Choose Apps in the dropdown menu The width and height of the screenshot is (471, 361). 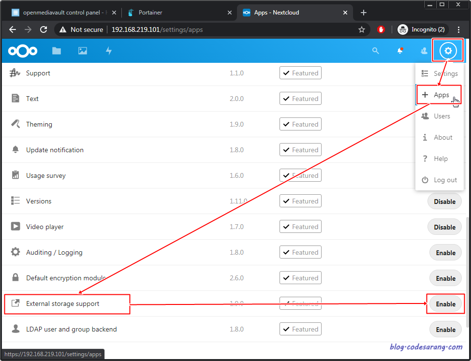(x=439, y=95)
